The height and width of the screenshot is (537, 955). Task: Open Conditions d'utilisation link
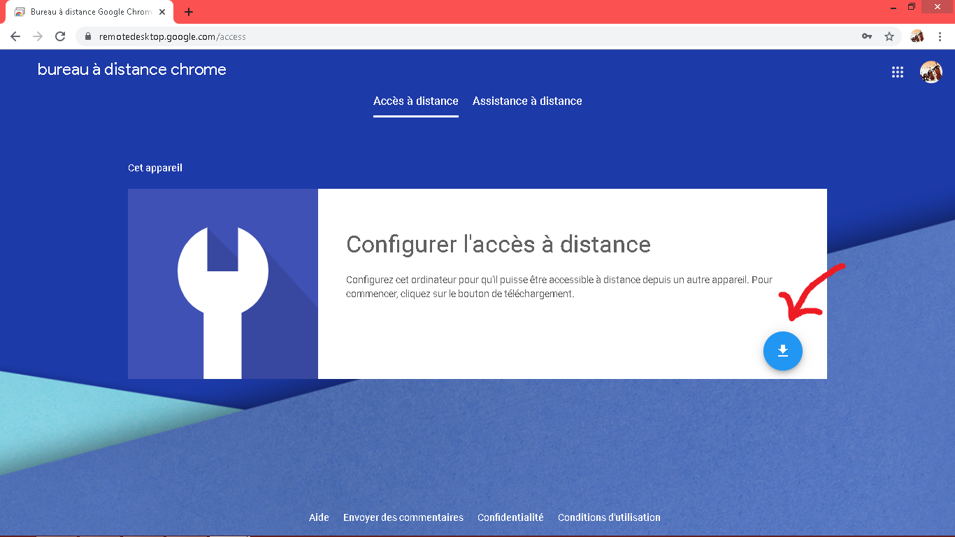[609, 517]
